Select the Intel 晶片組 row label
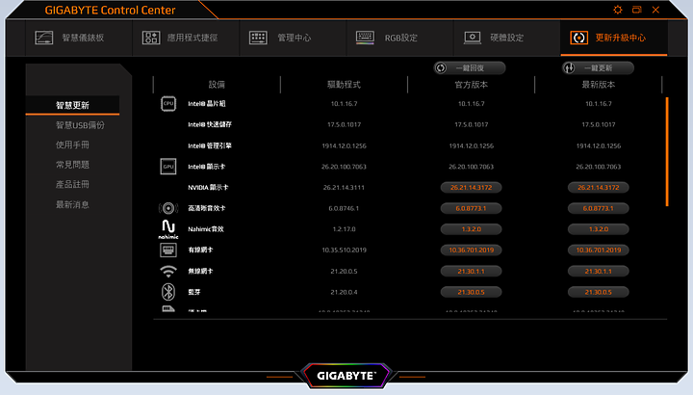693x395 pixels. pos(207,103)
